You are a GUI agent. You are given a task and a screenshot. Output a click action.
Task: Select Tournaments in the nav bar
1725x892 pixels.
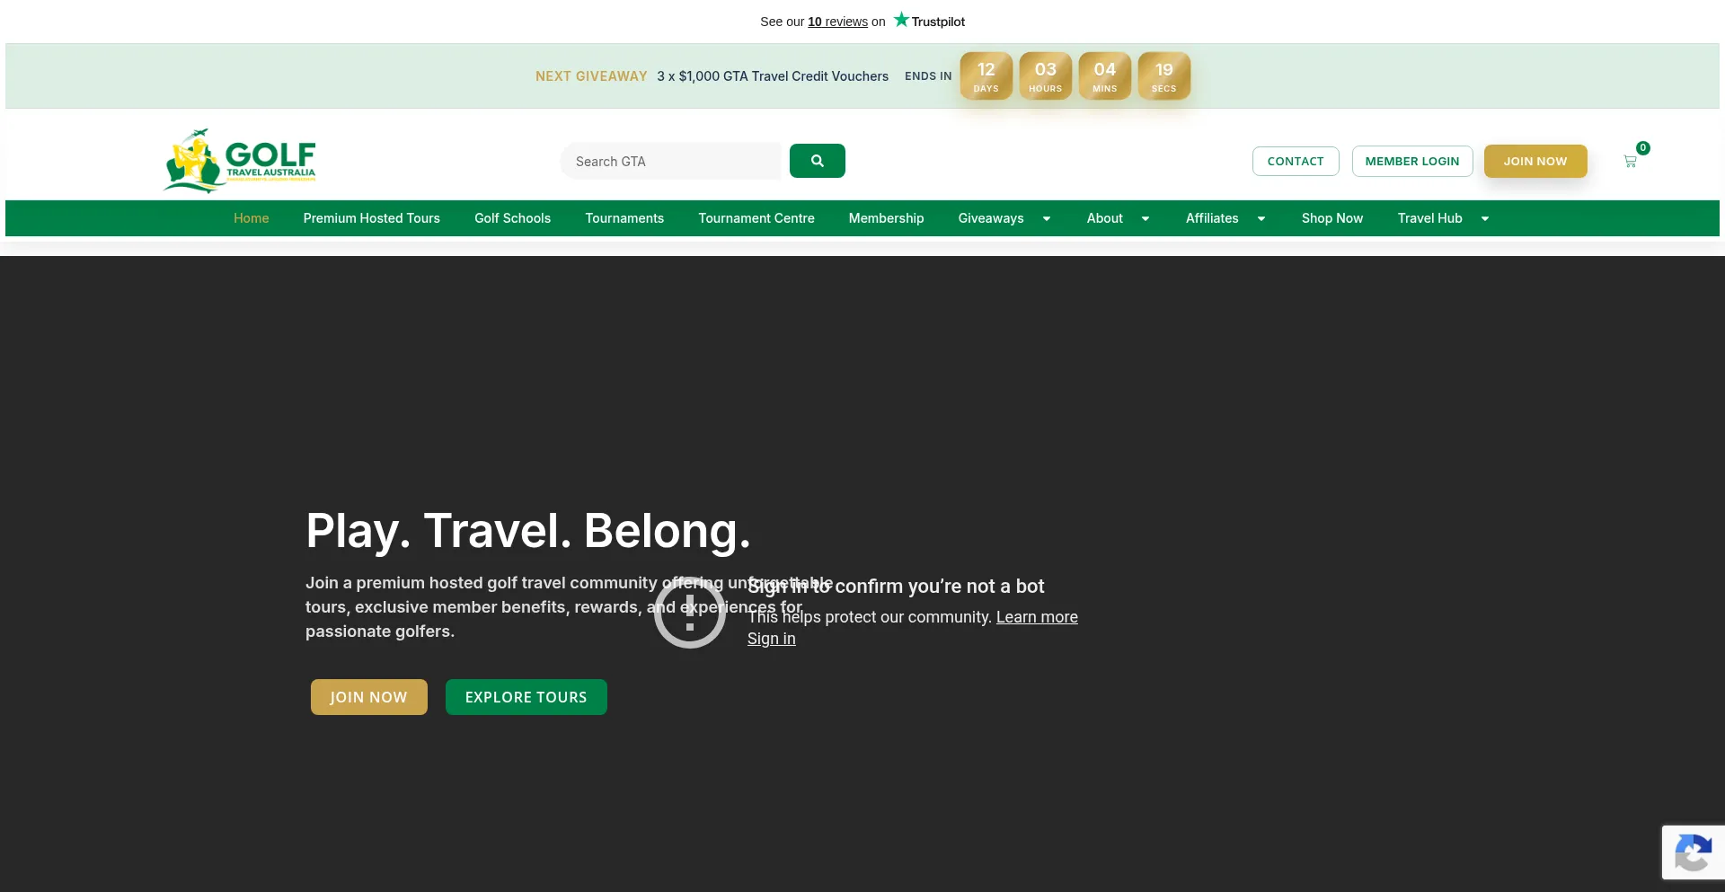624,218
